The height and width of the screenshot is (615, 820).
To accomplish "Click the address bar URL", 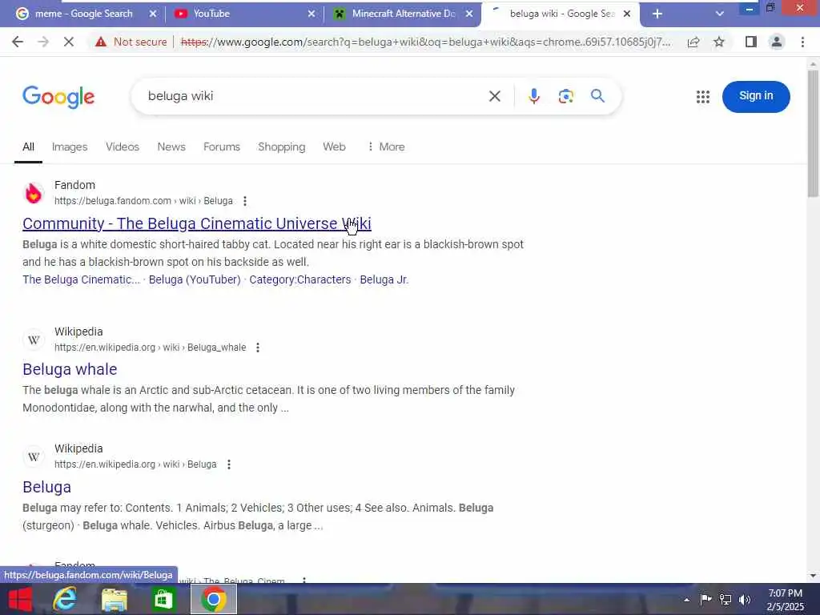I will [x=426, y=42].
